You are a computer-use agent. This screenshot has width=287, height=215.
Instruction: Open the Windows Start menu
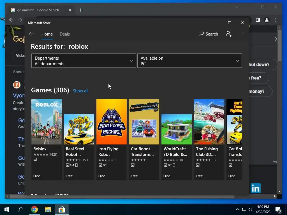pyautogui.click(x=7, y=209)
